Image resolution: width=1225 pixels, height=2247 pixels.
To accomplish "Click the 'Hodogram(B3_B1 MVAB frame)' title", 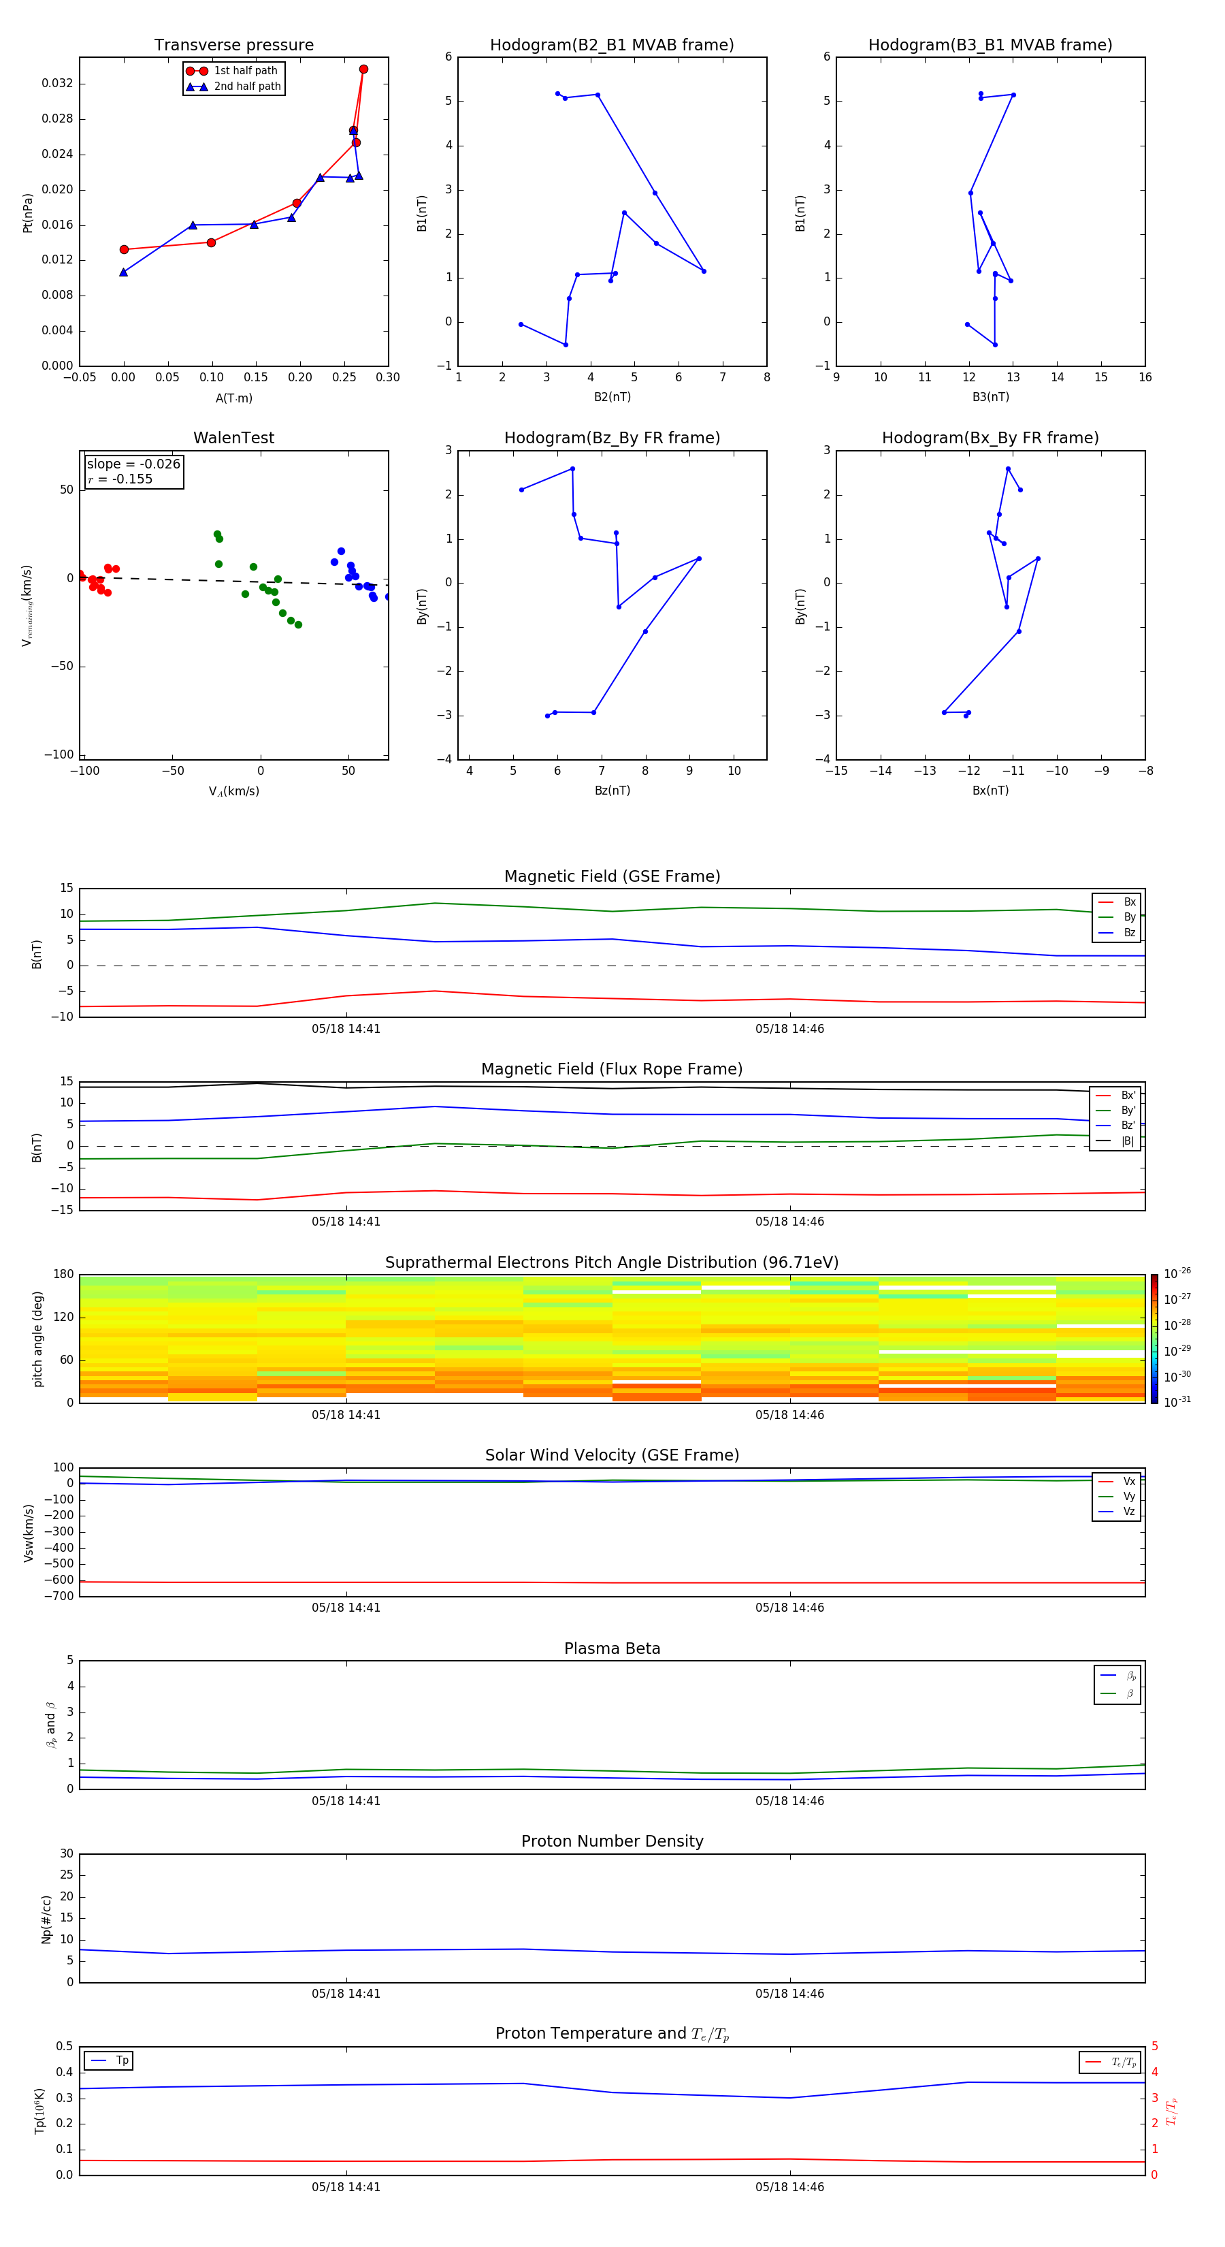I will 990,46.
